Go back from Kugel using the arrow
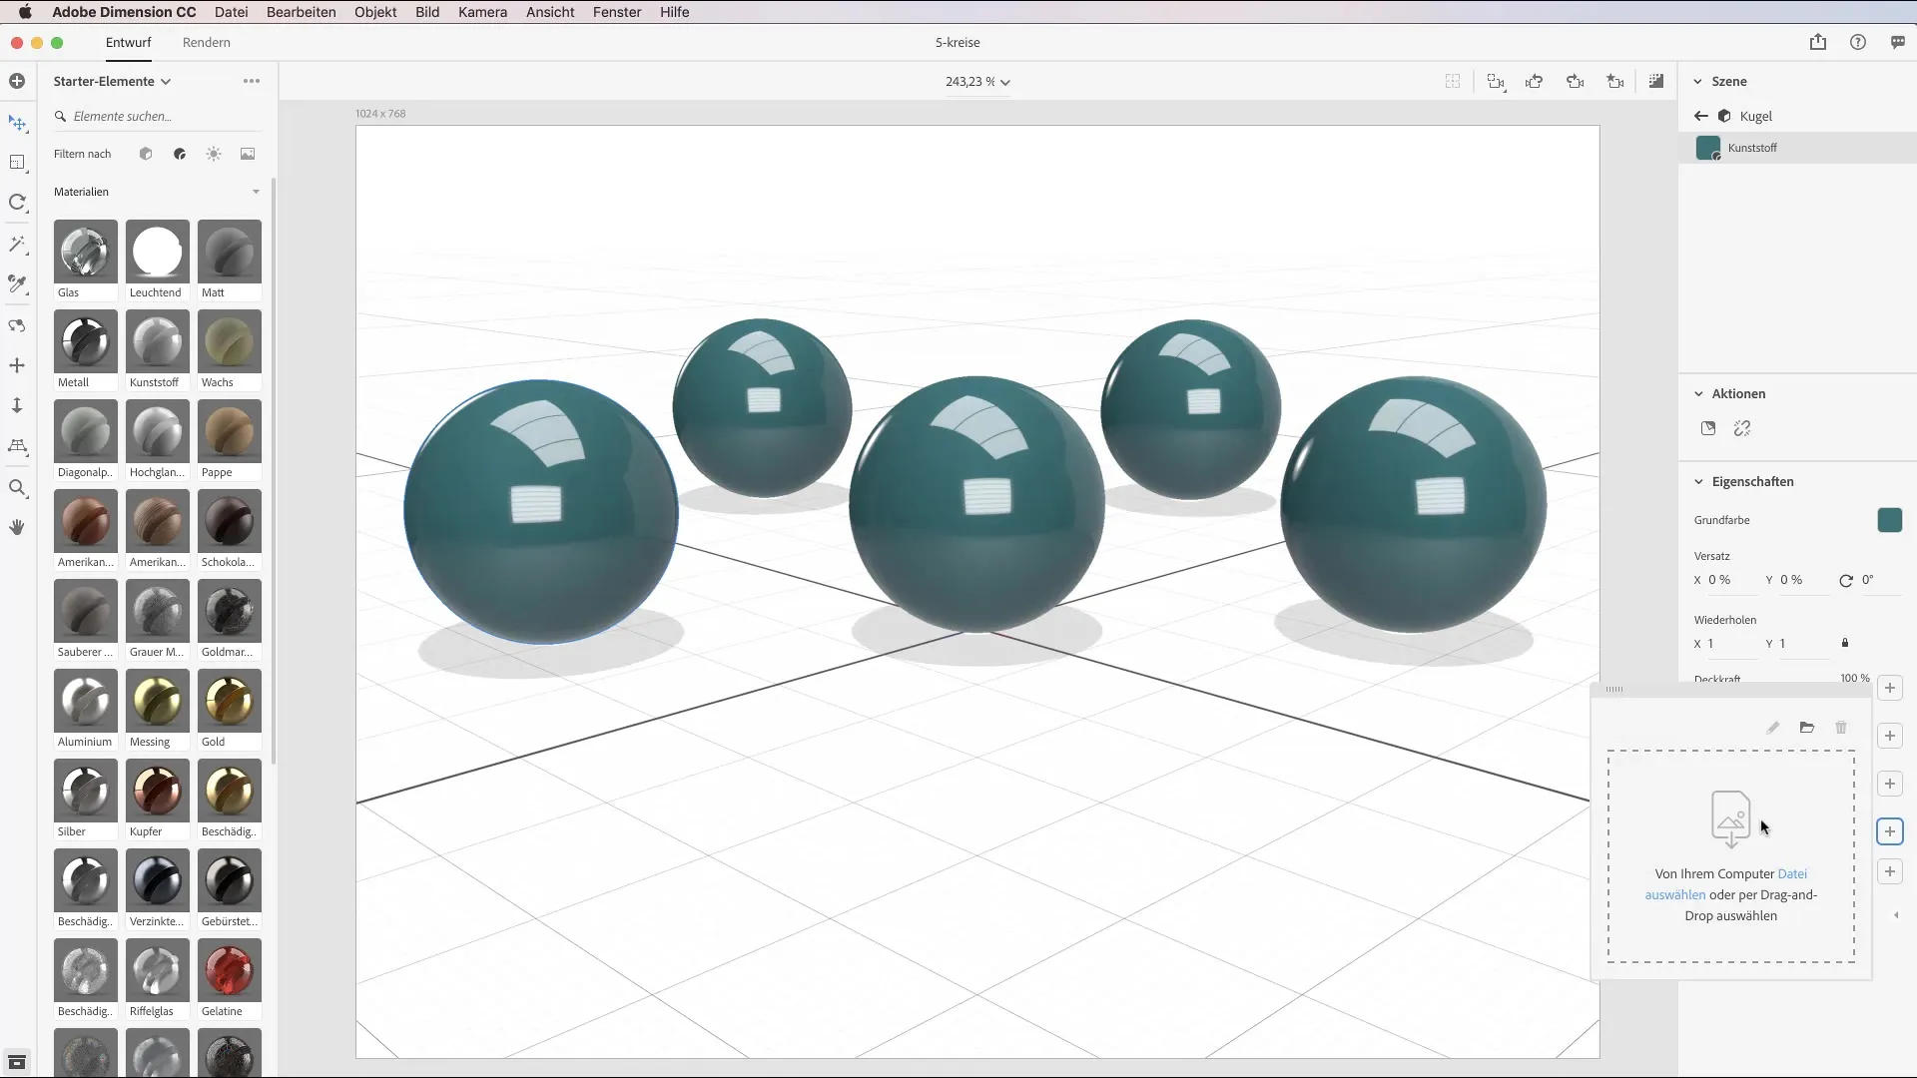The height and width of the screenshot is (1078, 1917). pos(1701,116)
